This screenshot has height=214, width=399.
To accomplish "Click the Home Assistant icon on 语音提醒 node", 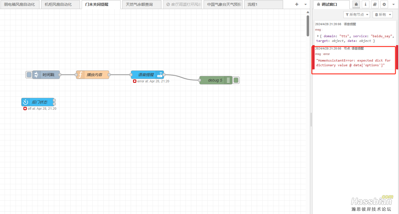I will (160, 75).
